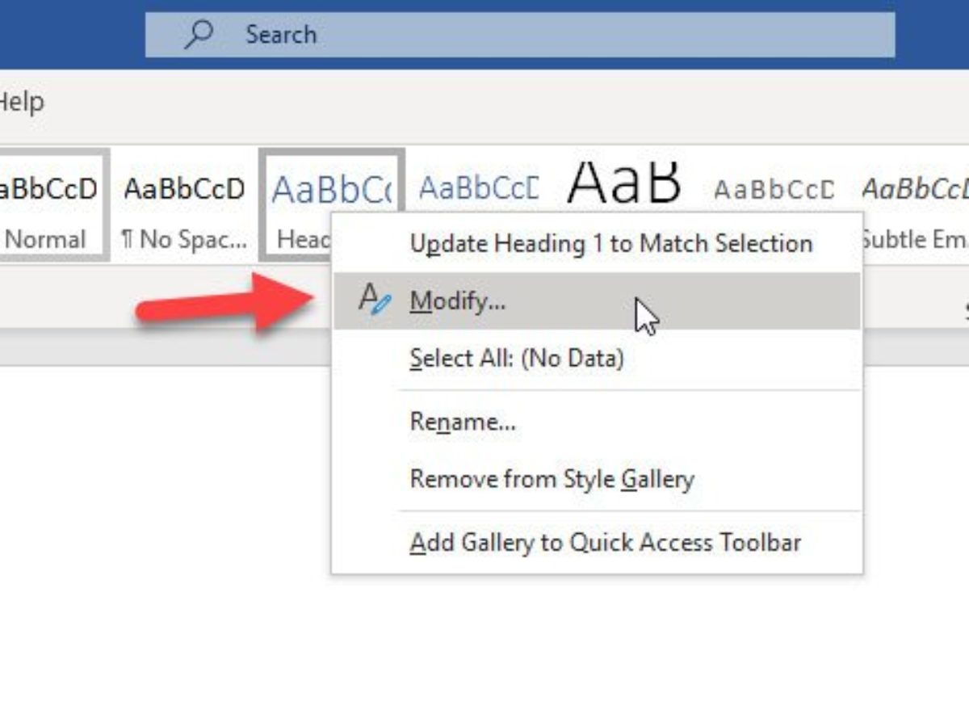Apply the gray Subtitle style

coord(774,191)
